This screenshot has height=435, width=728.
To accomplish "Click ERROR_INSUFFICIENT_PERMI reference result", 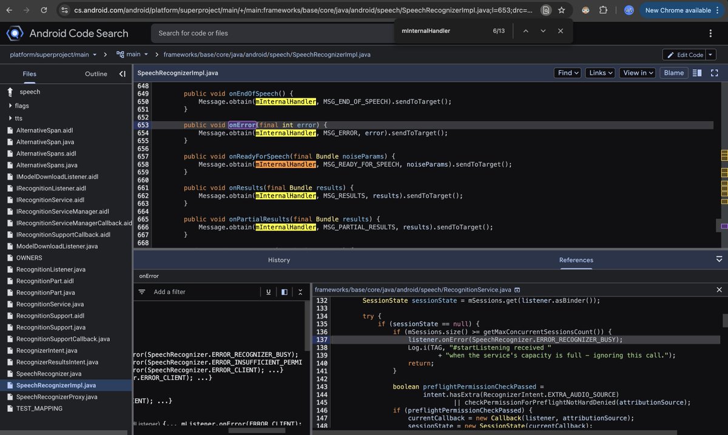I will point(217,362).
